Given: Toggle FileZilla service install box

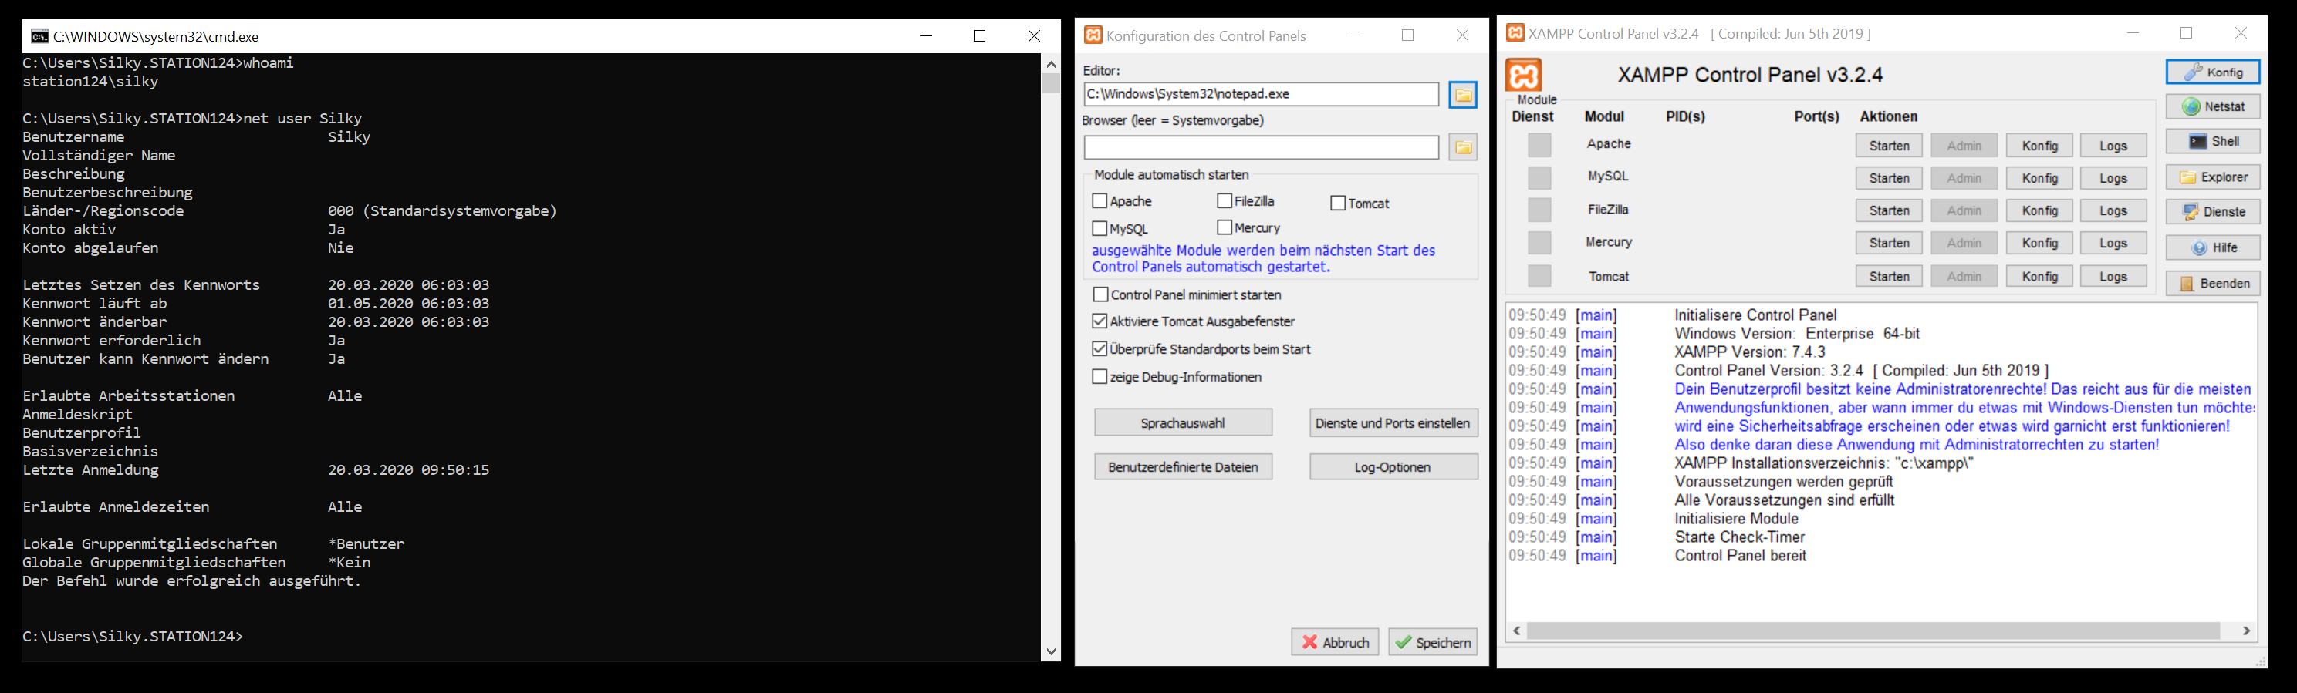Looking at the screenshot, I should coord(1539,210).
